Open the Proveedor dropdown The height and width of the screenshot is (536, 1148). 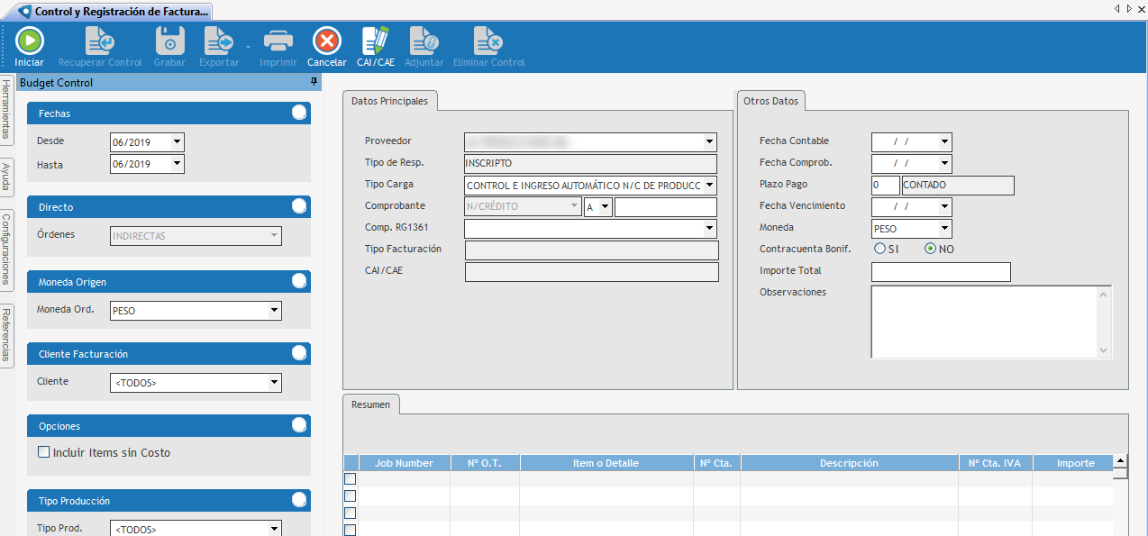710,142
